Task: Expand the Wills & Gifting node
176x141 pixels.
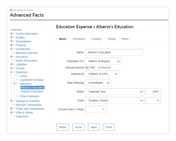Action: (x=11, y=112)
